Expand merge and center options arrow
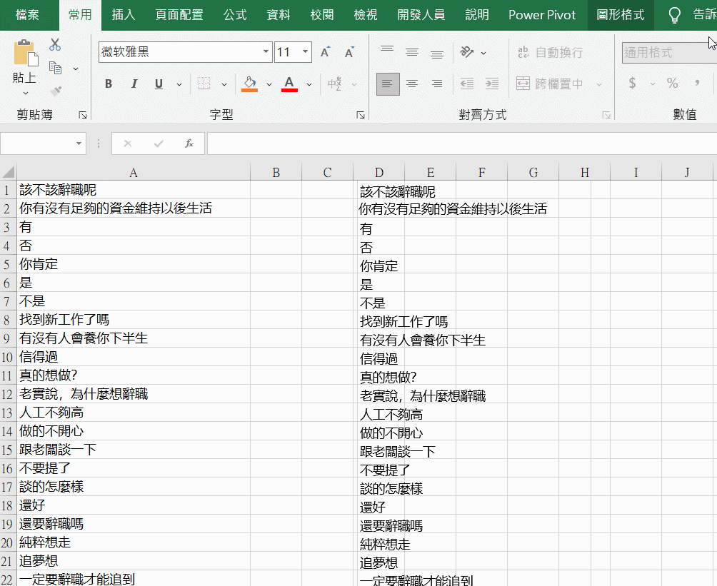The image size is (717, 586). coord(598,84)
